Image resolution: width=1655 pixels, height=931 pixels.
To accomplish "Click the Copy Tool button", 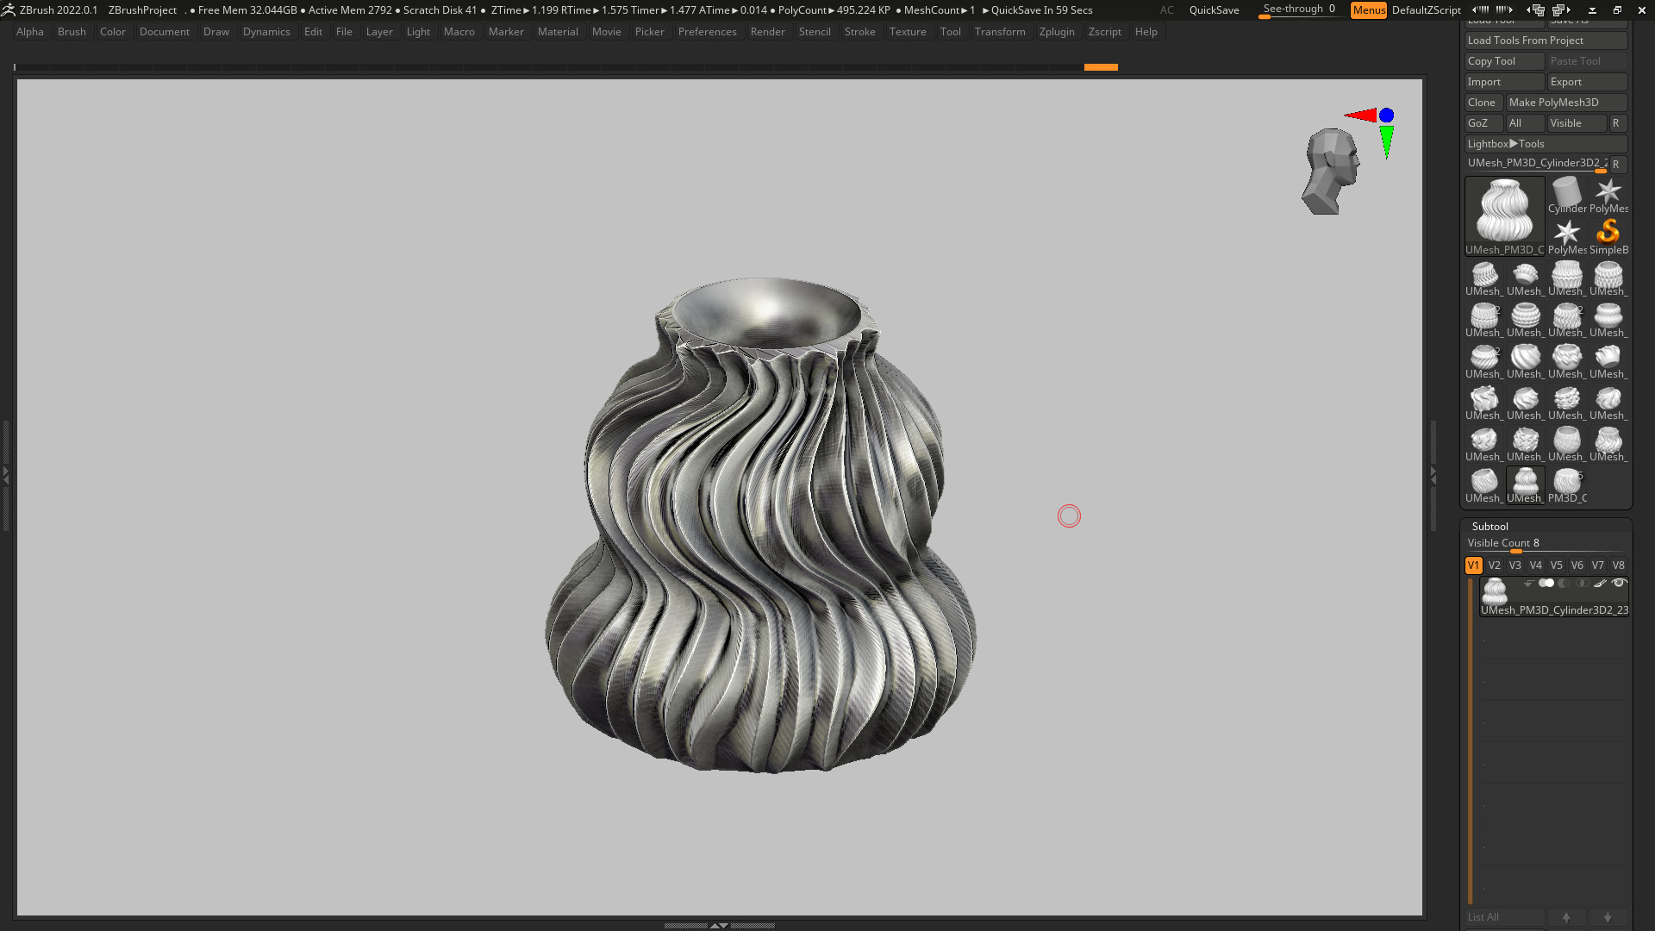I will pyautogui.click(x=1505, y=61).
